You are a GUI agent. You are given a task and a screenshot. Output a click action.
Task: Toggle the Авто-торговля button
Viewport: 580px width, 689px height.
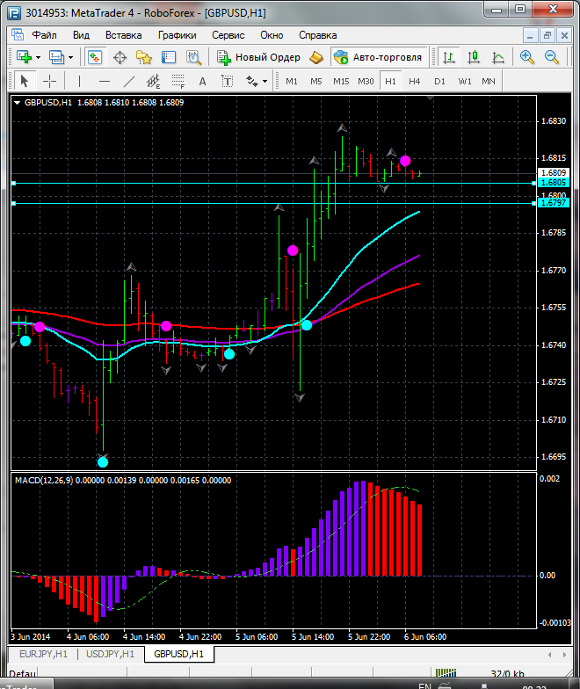pyautogui.click(x=378, y=57)
